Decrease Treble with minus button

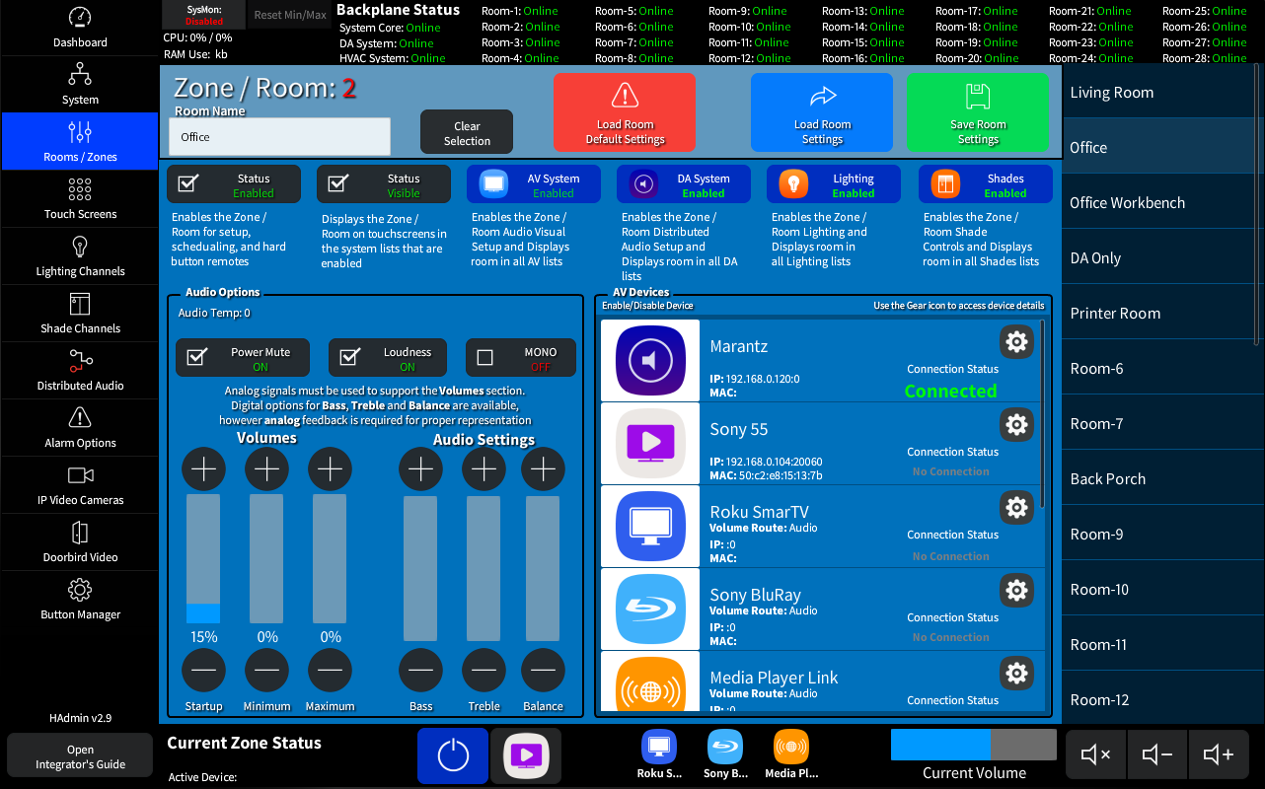click(x=484, y=671)
